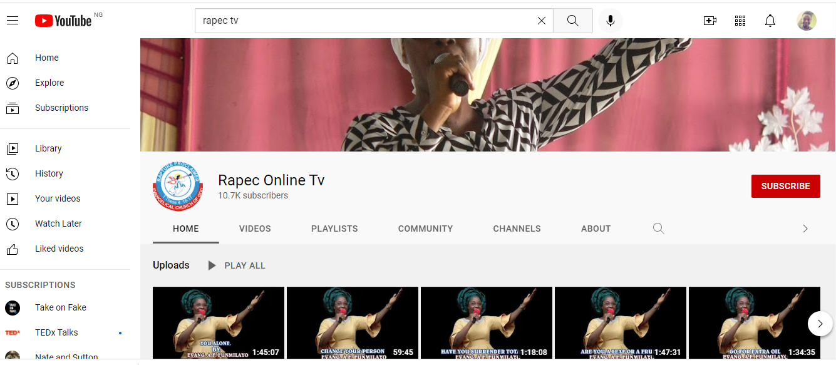Open the 1:47:31 video thumbnail
836x365 pixels.
pos(621,323)
